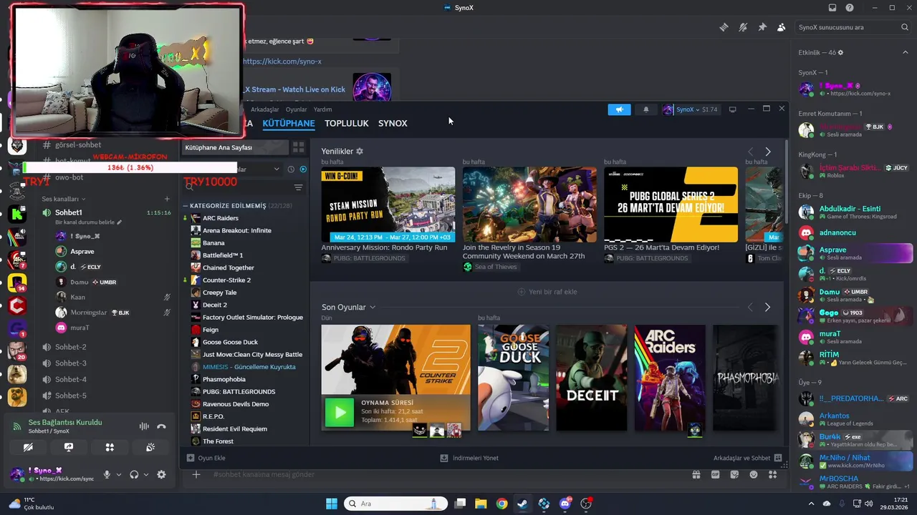Screen dimensions: 917x515
Task: Open Discord inbox icon
Action: 832,8
